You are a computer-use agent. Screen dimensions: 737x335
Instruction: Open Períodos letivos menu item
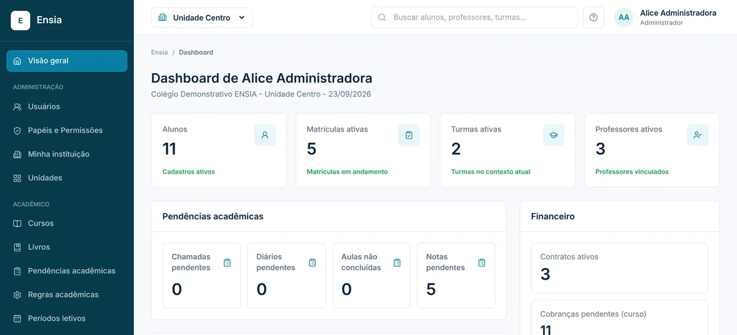(x=67, y=318)
